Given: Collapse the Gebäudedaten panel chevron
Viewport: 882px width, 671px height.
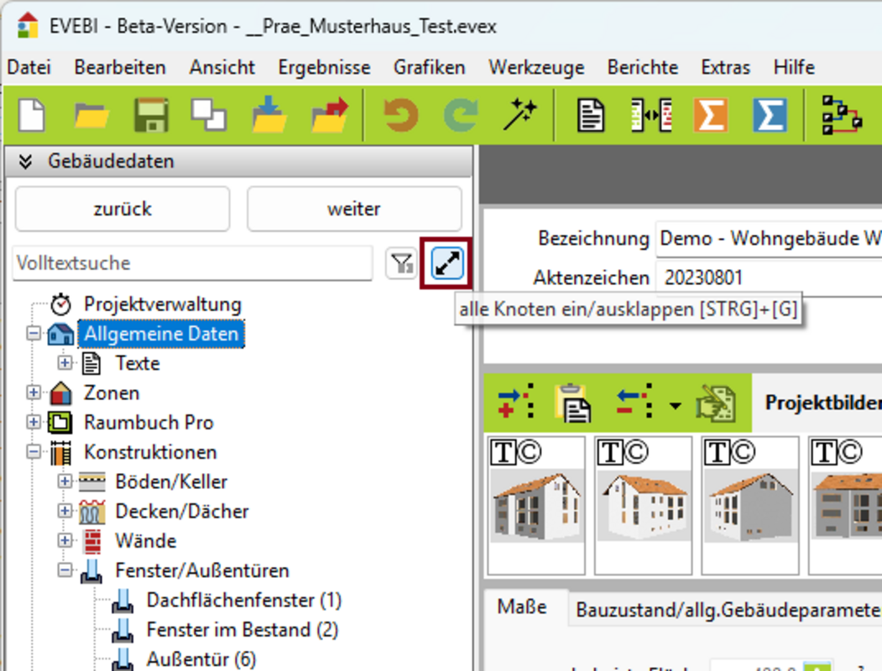Looking at the screenshot, I should pyautogui.click(x=25, y=161).
